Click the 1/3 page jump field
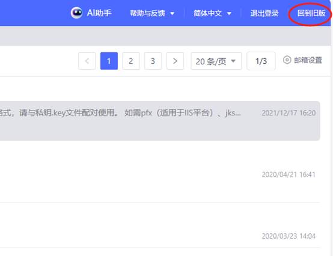This screenshot has width=333, height=256. (x=261, y=61)
